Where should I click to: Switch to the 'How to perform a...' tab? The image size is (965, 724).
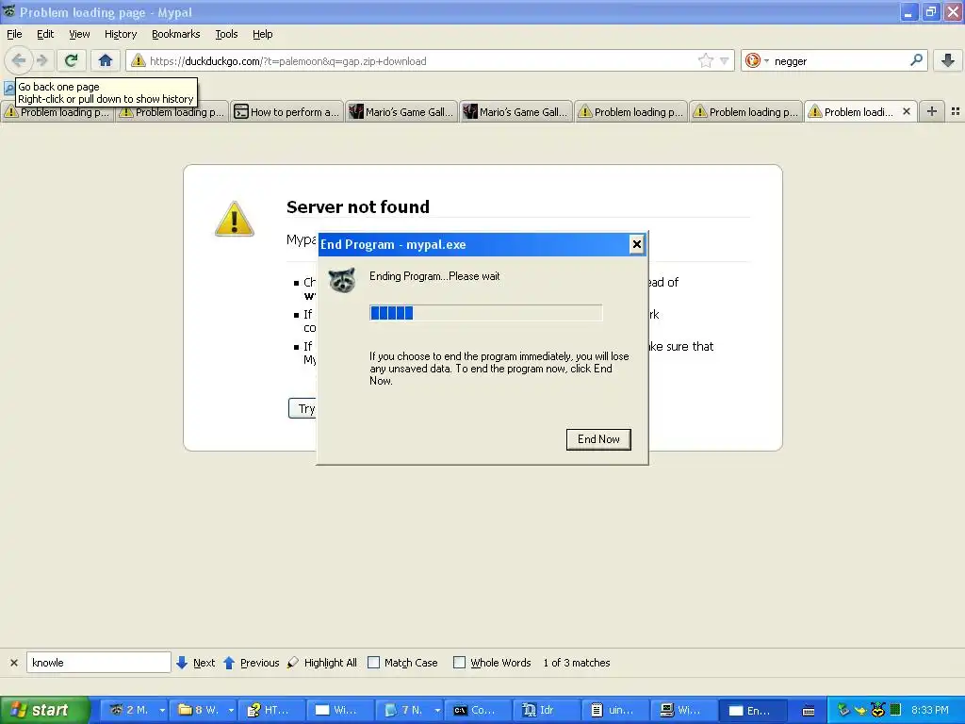click(286, 111)
